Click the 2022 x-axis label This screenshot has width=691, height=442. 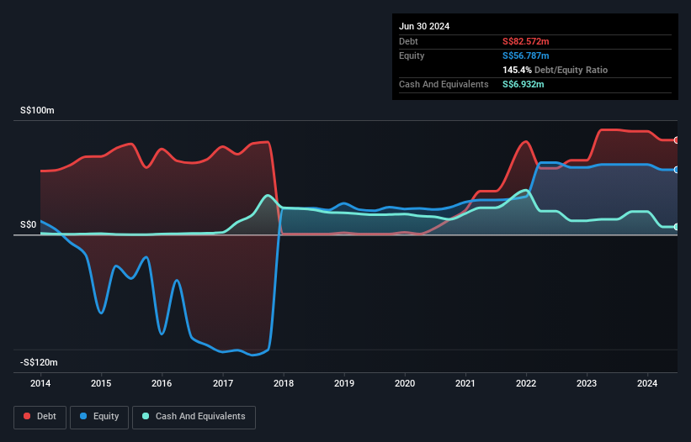[x=526, y=383]
